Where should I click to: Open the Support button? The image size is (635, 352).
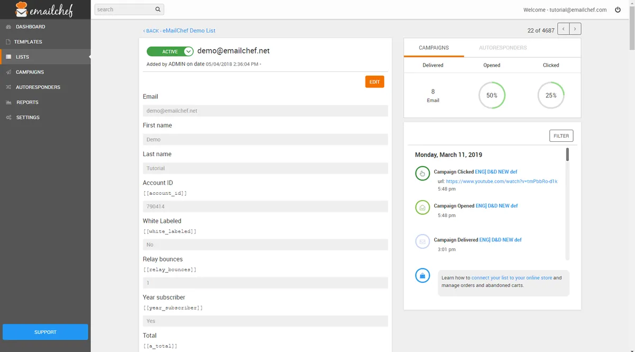click(x=46, y=332)
